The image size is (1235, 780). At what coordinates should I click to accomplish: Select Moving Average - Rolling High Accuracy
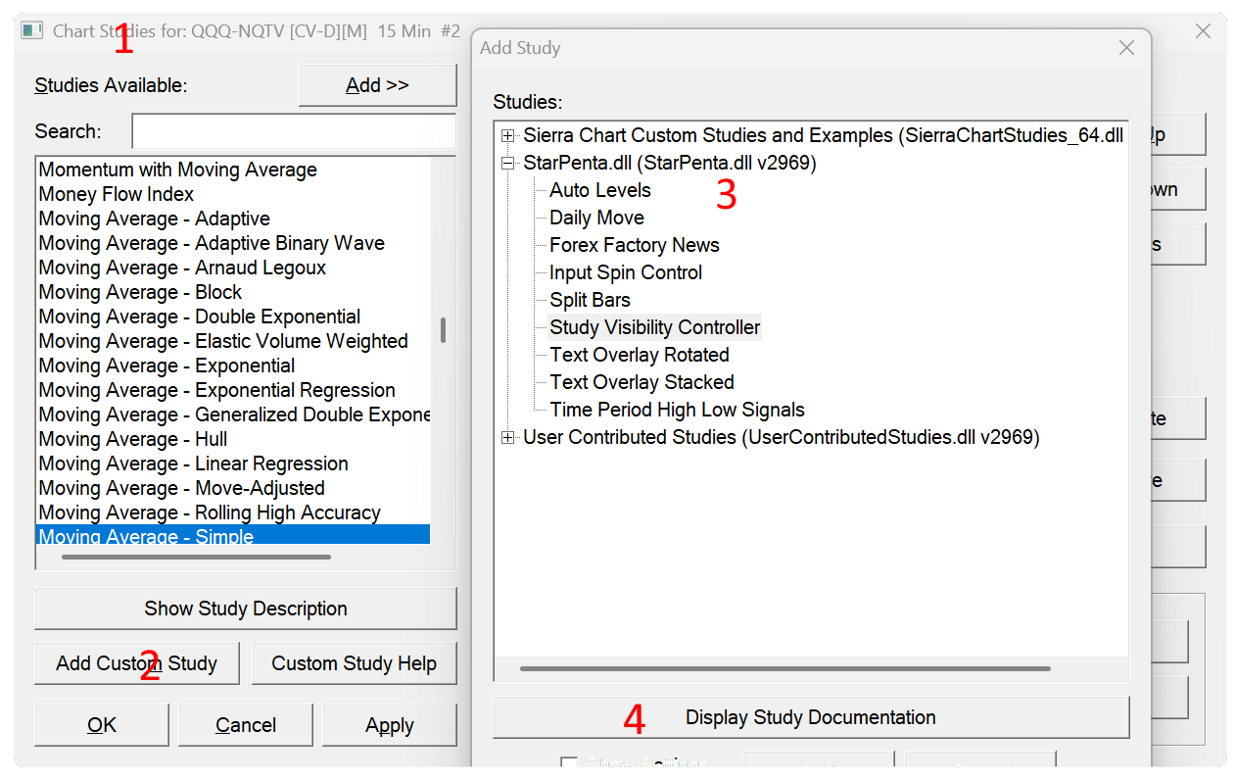click(x=210, y=512)
